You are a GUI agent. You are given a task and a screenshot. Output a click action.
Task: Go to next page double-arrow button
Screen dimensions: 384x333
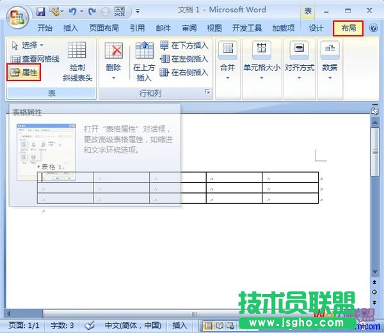374,303
